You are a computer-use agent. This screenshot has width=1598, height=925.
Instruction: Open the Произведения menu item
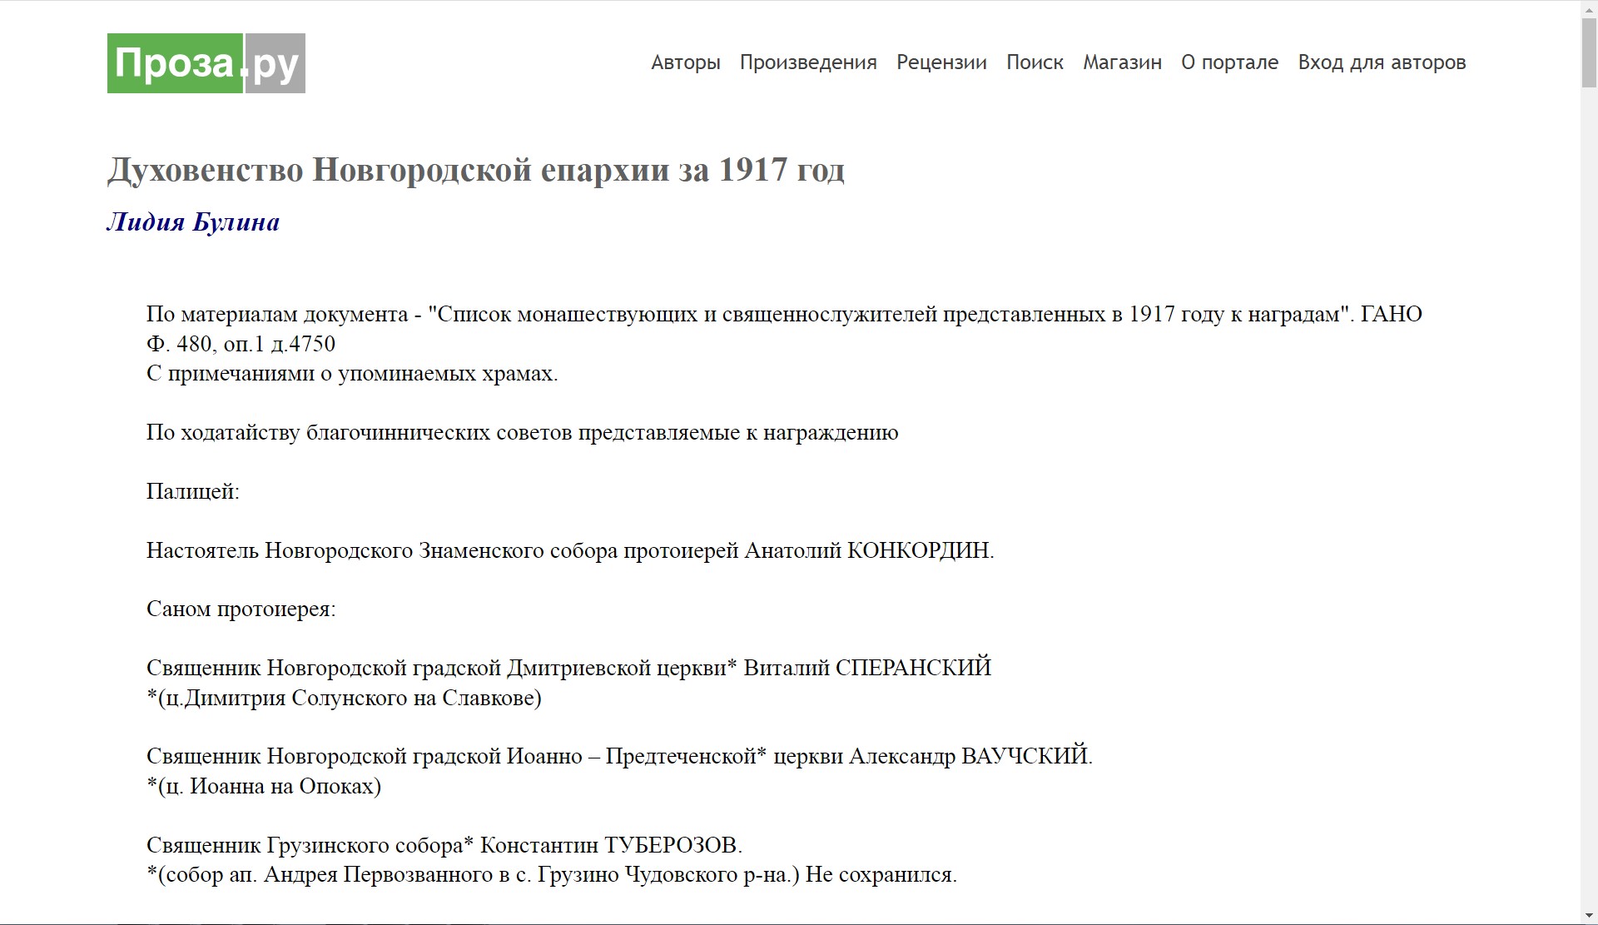click(808, 62)
